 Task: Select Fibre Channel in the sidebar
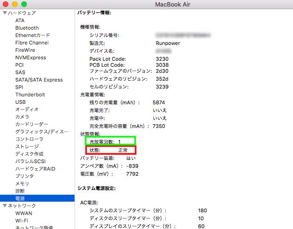(x=32, y=43)
